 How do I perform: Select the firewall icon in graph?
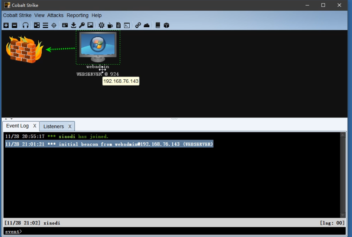pyautogui.click(x=24, y=49)
